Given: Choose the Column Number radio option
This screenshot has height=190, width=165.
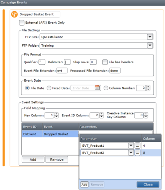Looking at the screenshot, I should click(x=106, y=88).
